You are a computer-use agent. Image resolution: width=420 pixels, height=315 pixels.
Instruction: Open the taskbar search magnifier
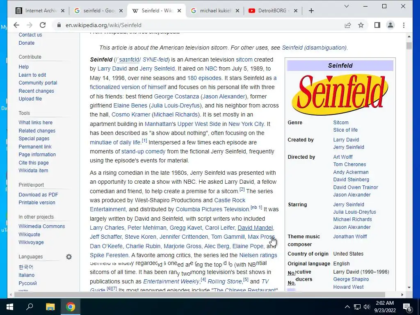pyautogui.click(x=30, y=307)
